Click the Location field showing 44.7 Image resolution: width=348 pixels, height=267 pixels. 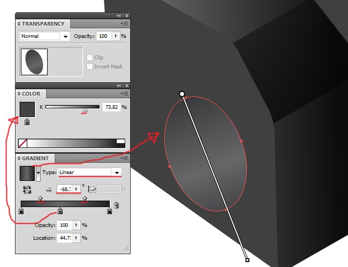[x=65, y=238]
